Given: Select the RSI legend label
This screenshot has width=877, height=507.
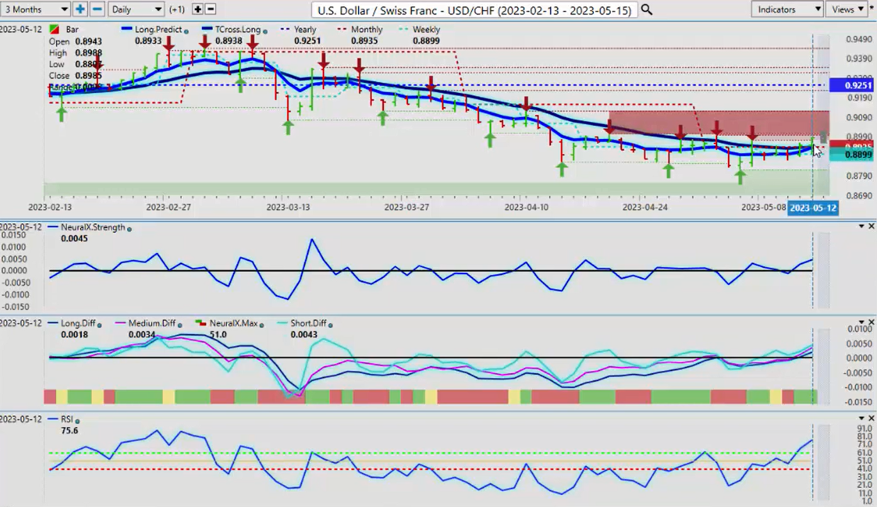Looking at the screenshot, I should (67, 419).
